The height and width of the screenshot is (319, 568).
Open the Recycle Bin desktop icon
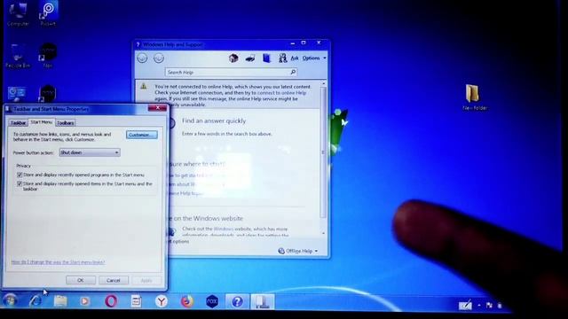click(x=18, y=56)
